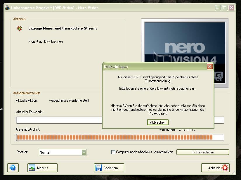Click the 'Disk einlegen' dialog title
The image size is (241, 180).
116,67
